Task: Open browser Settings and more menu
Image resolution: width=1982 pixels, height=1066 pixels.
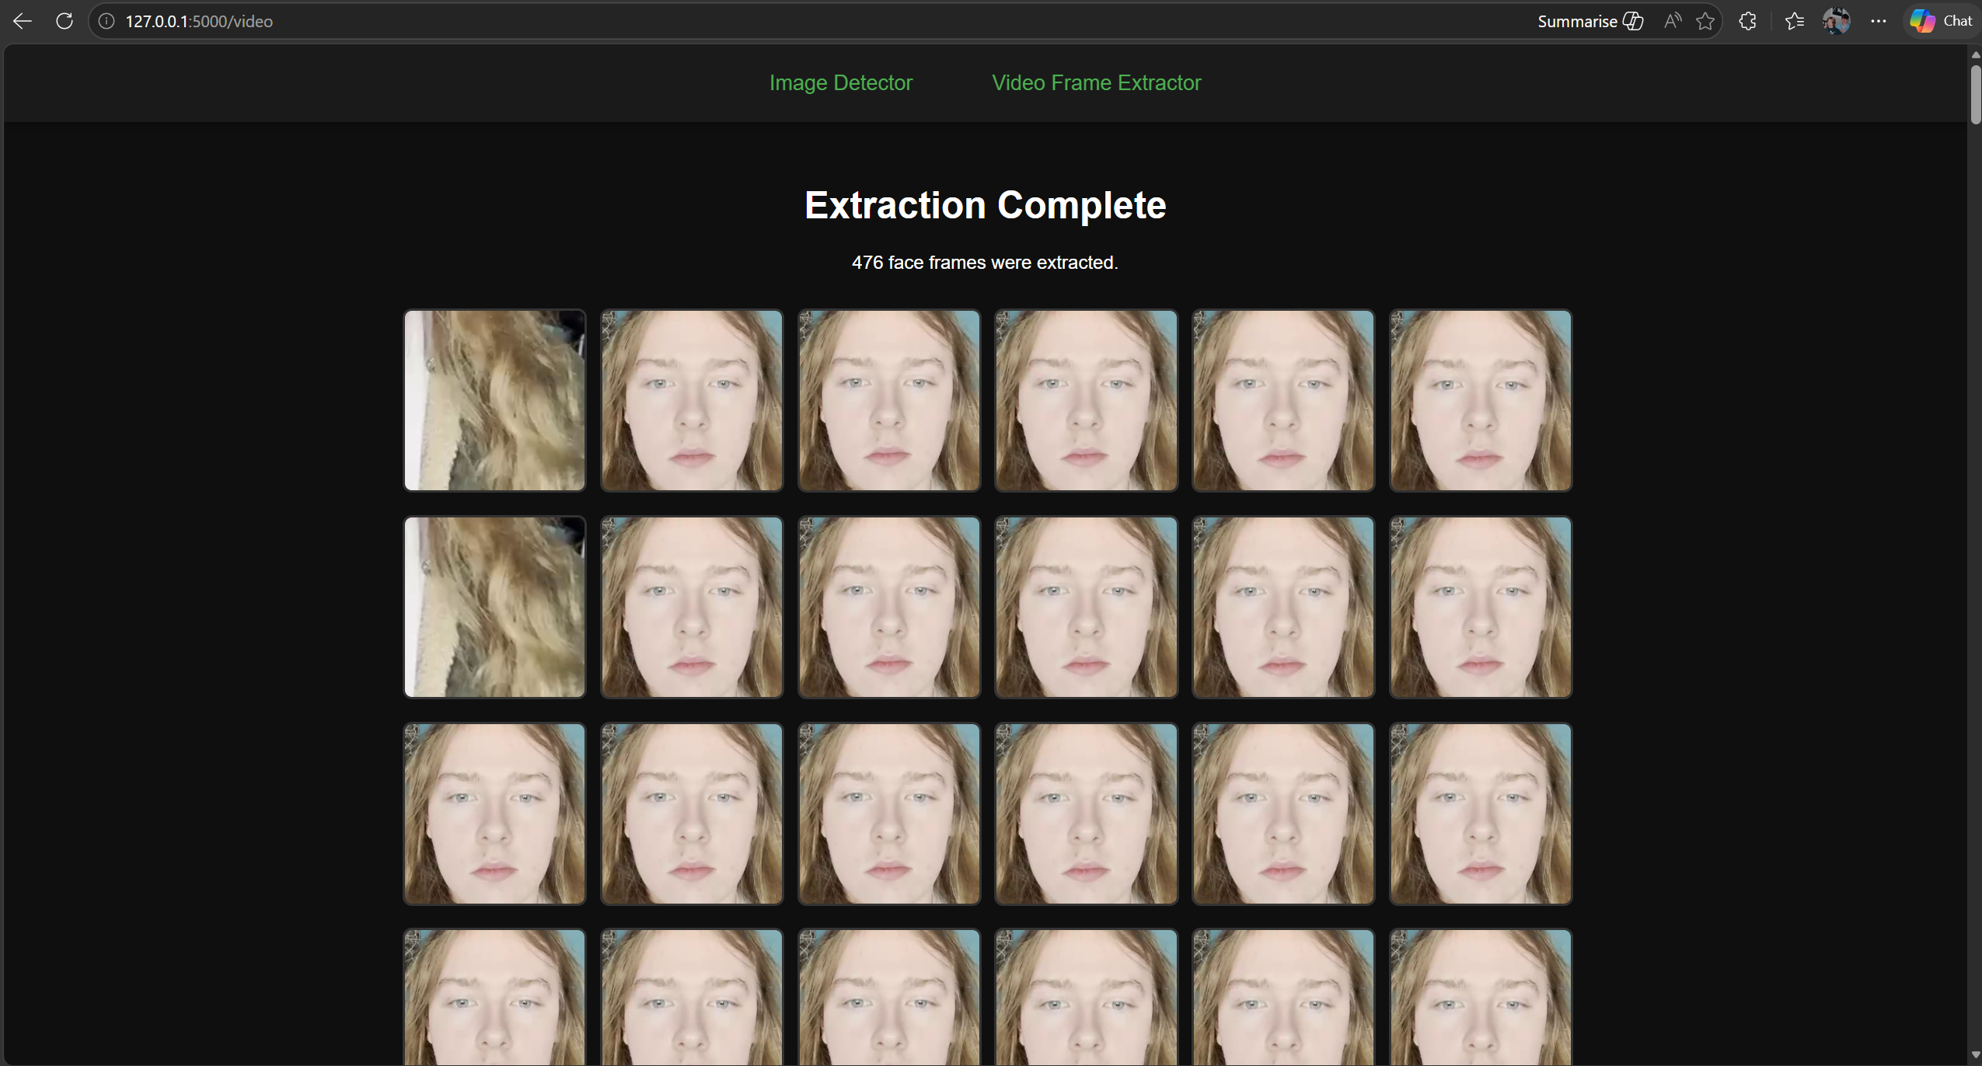Action: pos(1878,20)
